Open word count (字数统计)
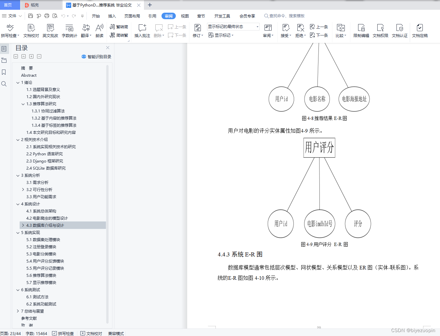This screenshot has height=336, width=440. (x=69, y=31)
